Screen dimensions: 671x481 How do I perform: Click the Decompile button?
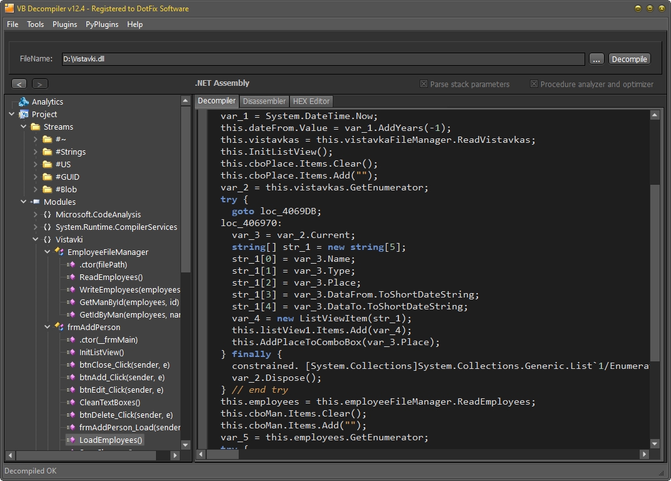629,59
